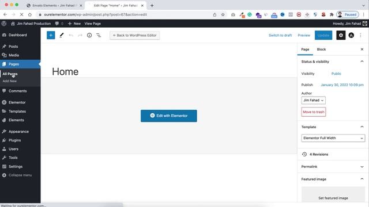Open the editor Options three-dot menu
The height and width of the screenshot is (207, 369).
360,35
